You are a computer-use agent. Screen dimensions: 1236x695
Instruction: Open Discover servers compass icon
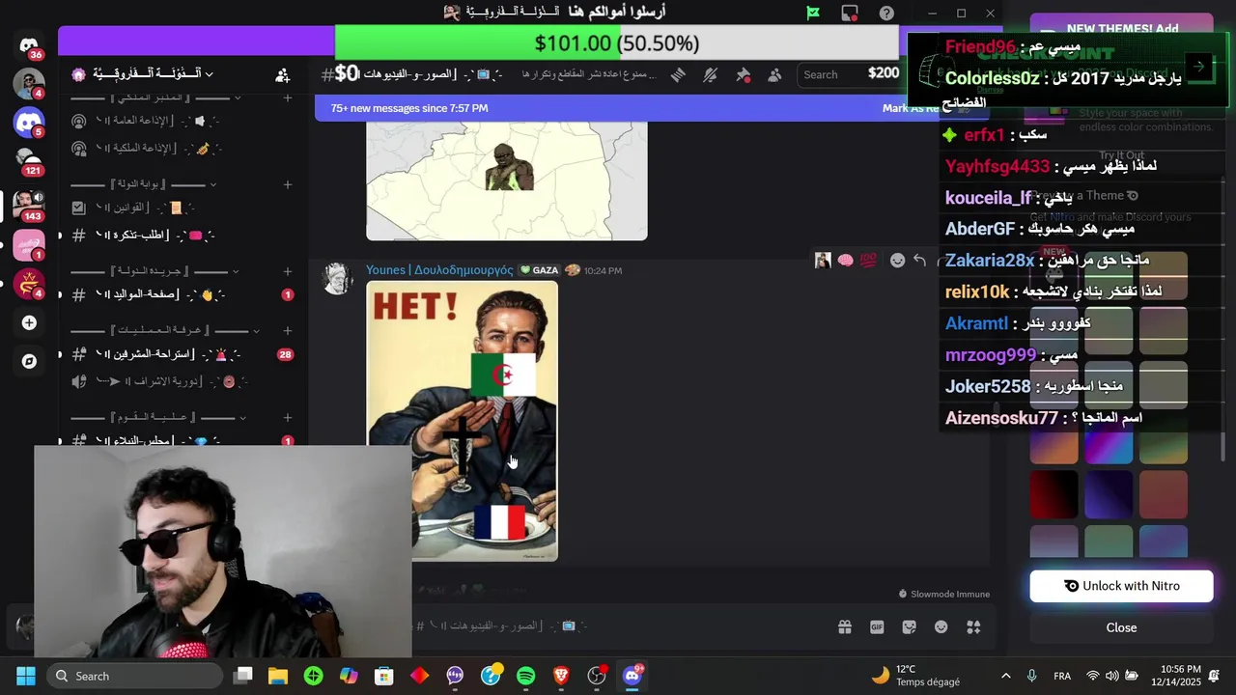coord(29,361)
